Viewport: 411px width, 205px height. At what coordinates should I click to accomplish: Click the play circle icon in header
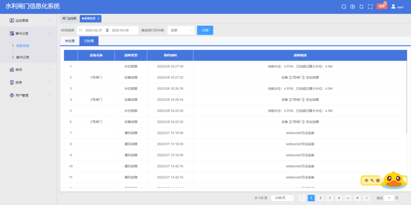pos(353,7)
